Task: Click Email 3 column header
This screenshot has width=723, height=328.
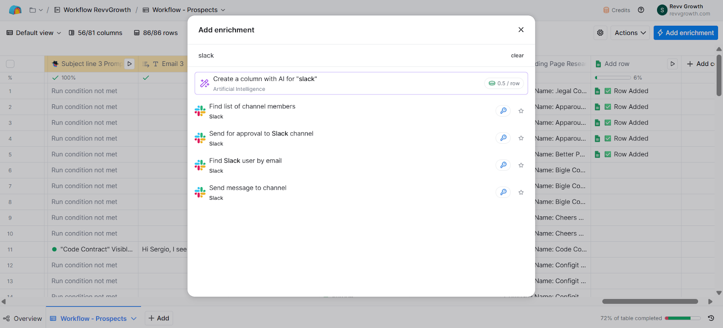Action: (x=163, y=64)
